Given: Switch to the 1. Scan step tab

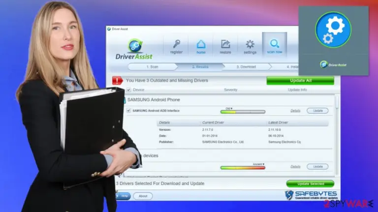Looking at the screenshot, I should (x=153, y=67).
